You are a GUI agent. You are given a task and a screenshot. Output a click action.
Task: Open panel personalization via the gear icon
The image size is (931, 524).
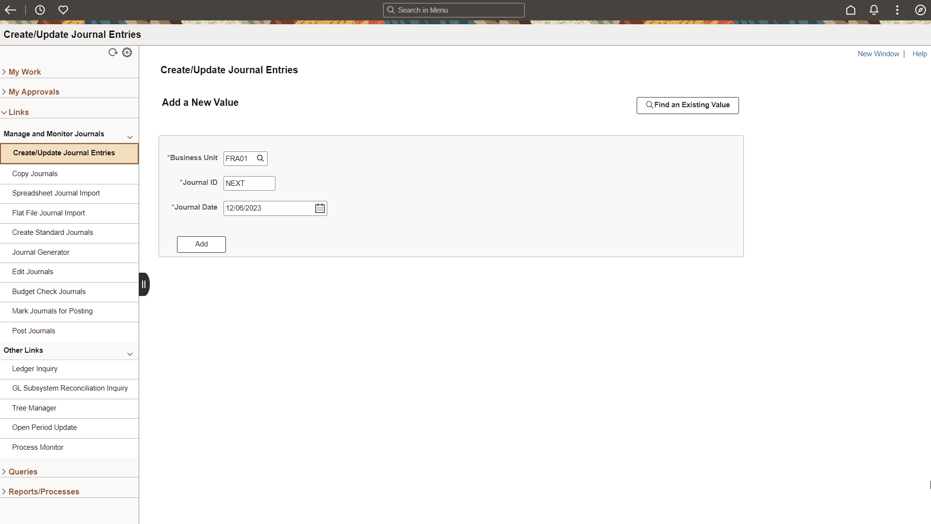pos(127,52)
